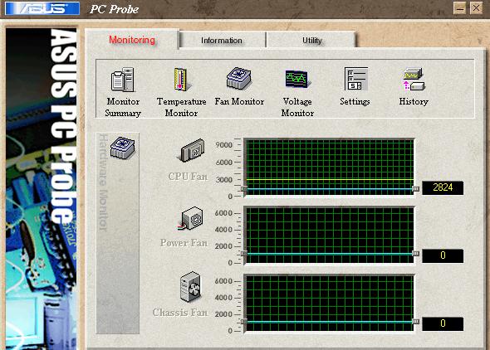
Task: Select the Monitoring tab
Action: pyautogui.click(x=132, y=40)
